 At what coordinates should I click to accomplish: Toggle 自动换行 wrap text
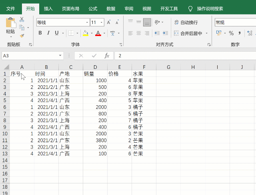186,22
